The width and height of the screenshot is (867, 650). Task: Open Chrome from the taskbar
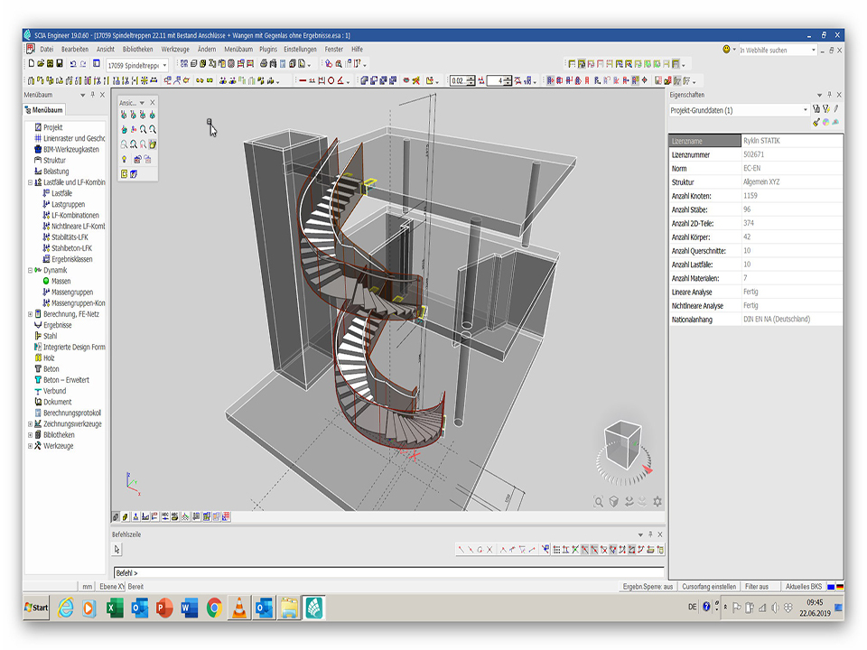click(x=214, y=608)
